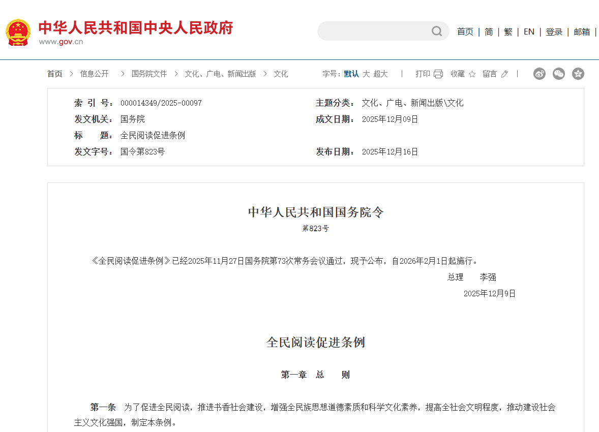Share to QQ Zone star icon
Viewport: 599px width, 432px height.
(x=578, y=74)
